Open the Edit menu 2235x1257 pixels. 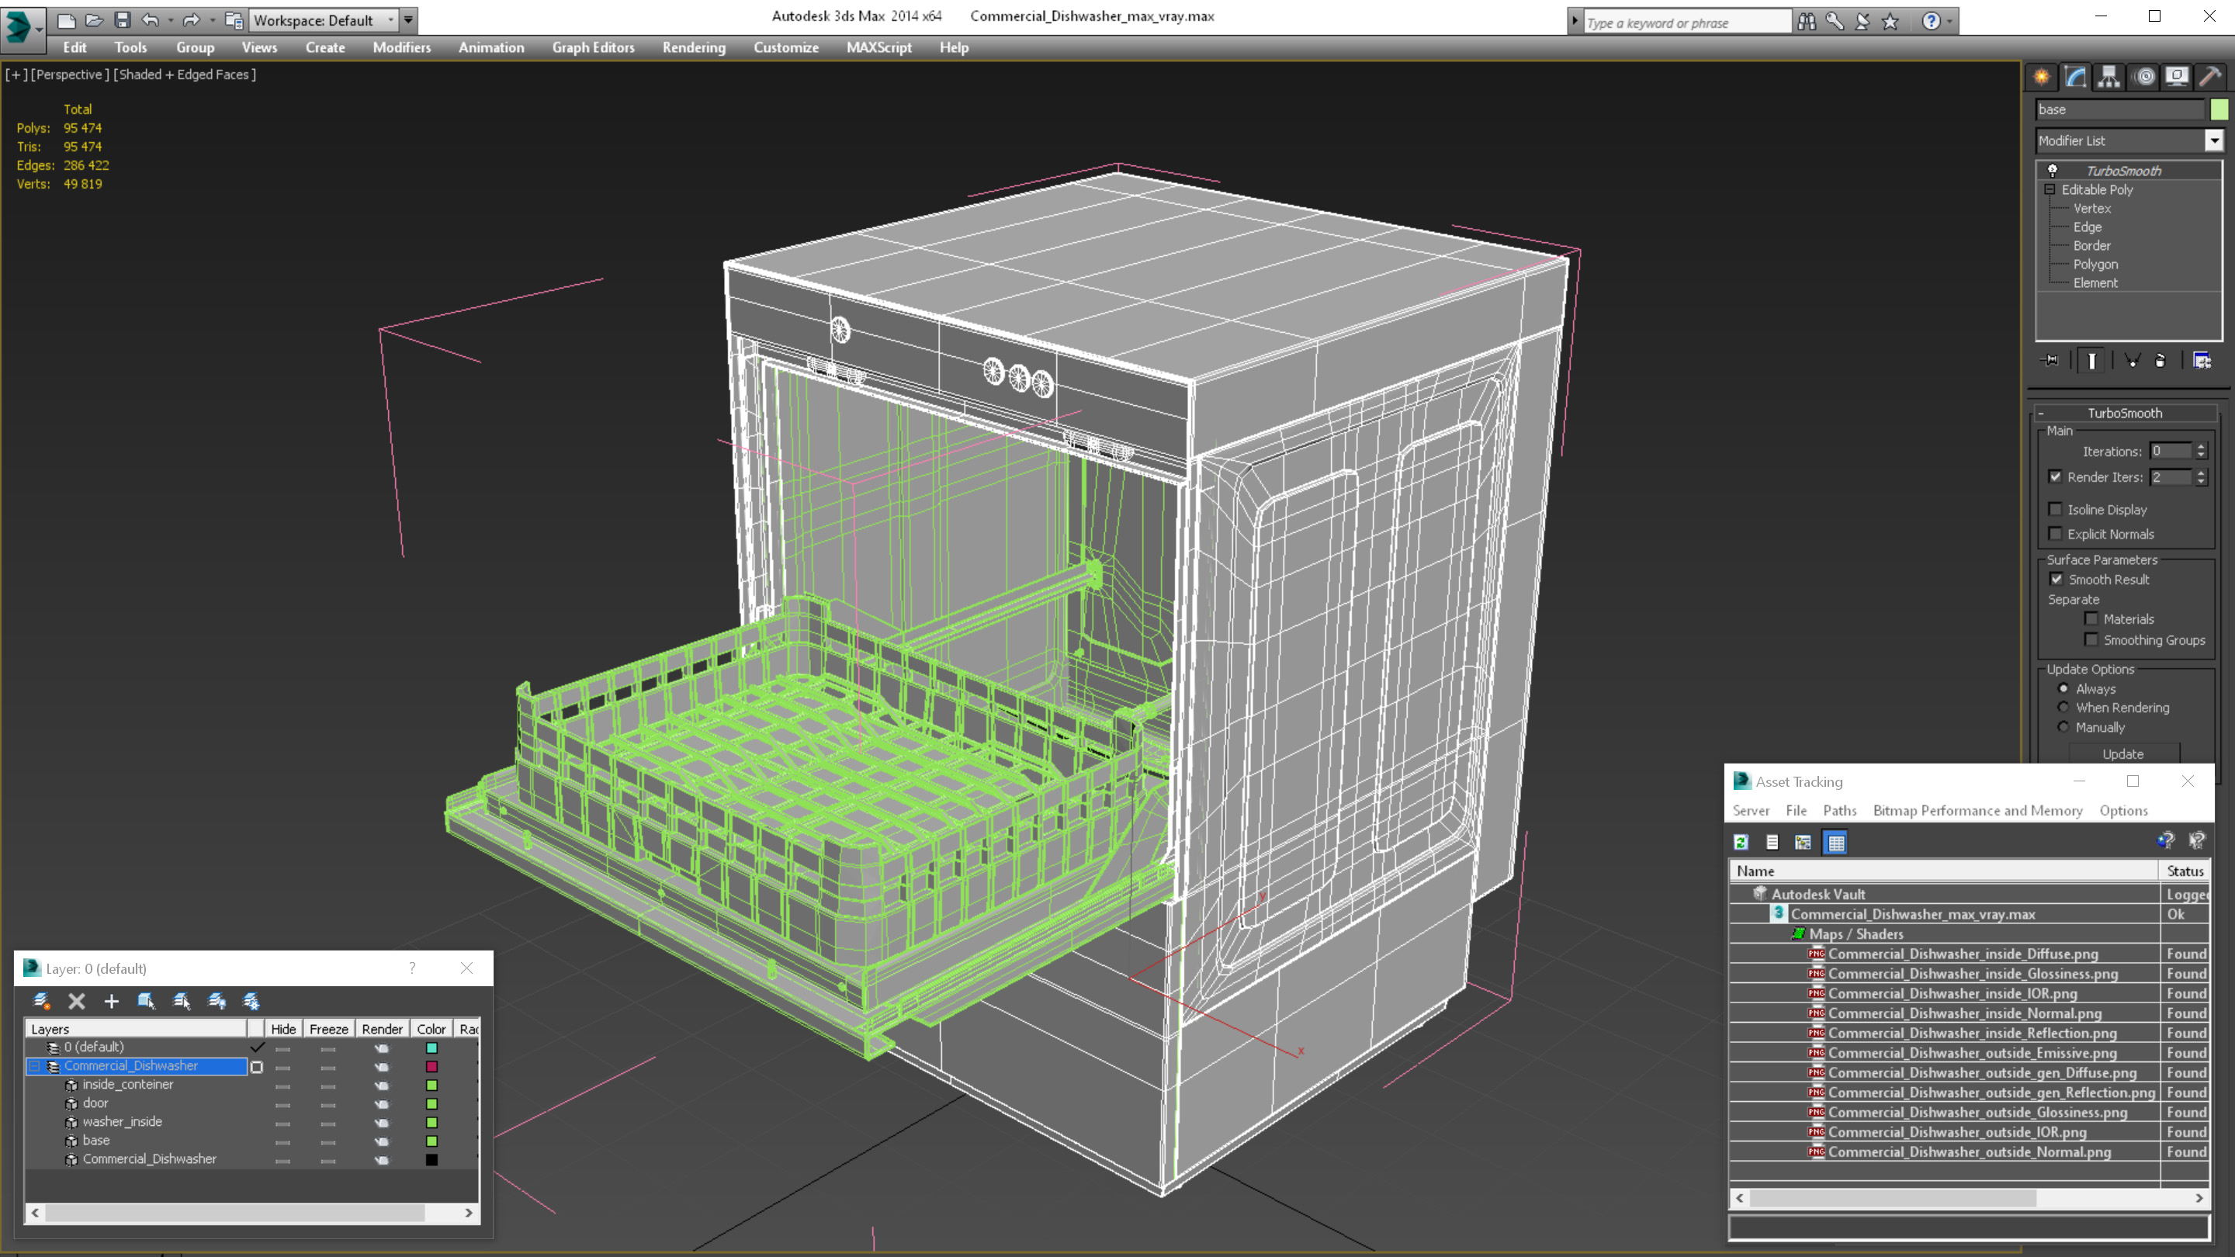(x=74, y=47)
